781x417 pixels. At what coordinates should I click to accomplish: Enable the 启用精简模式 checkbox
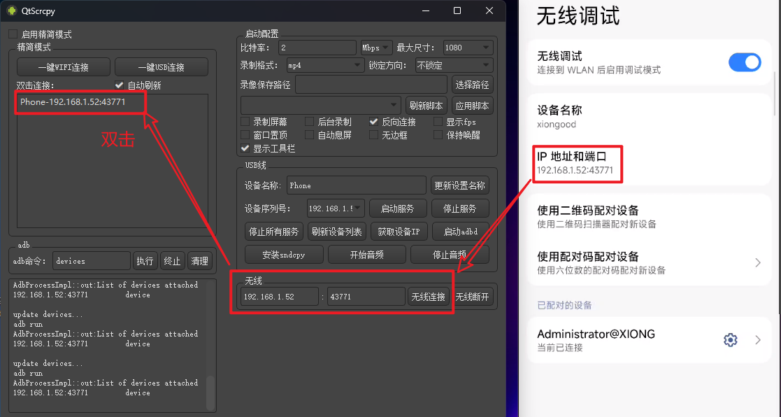click(13, 34)
